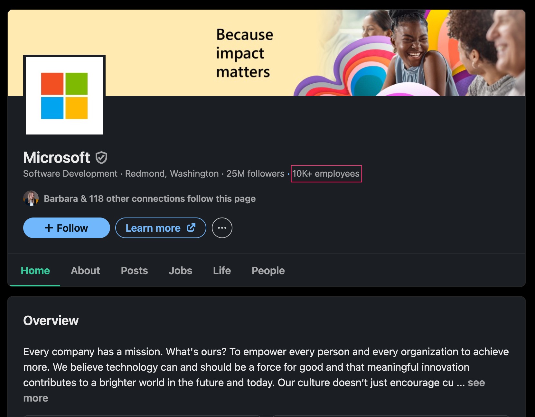Open the Posts tab
This screenshot has width=535, height=417.
[x=134, y=271]
